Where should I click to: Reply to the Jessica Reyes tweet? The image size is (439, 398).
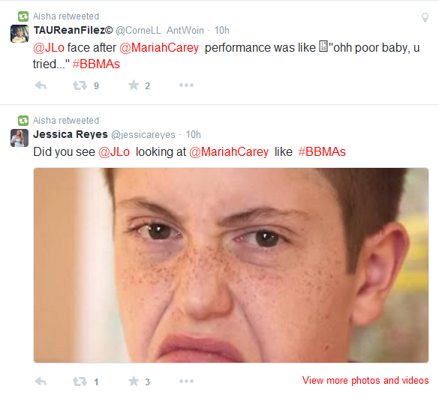[x=41, y=382]
